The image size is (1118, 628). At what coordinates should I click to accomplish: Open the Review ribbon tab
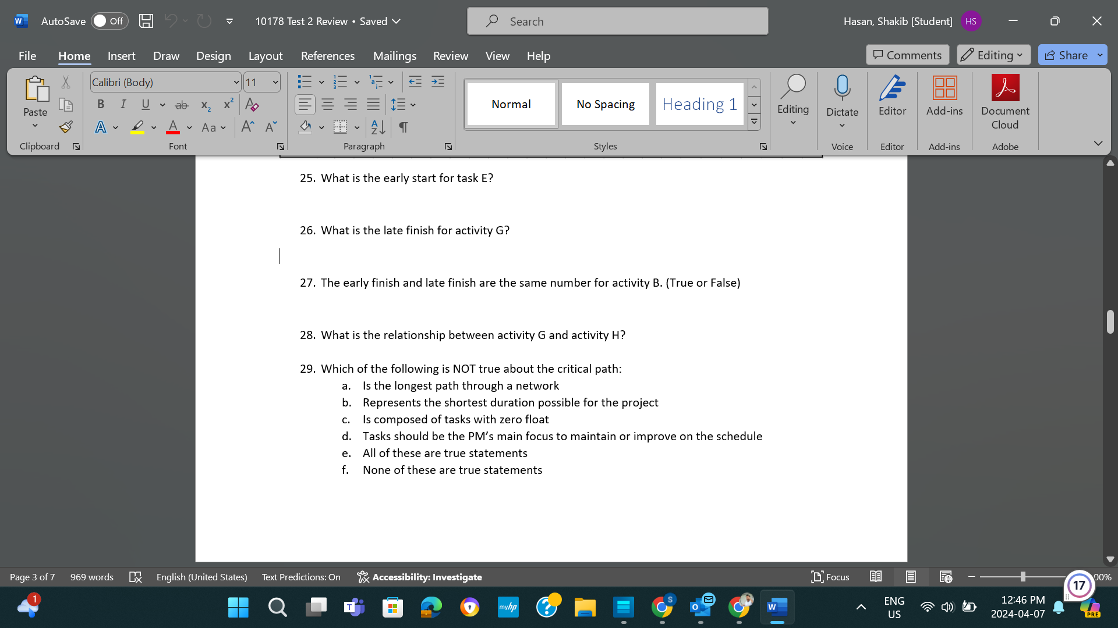point(450,56)
